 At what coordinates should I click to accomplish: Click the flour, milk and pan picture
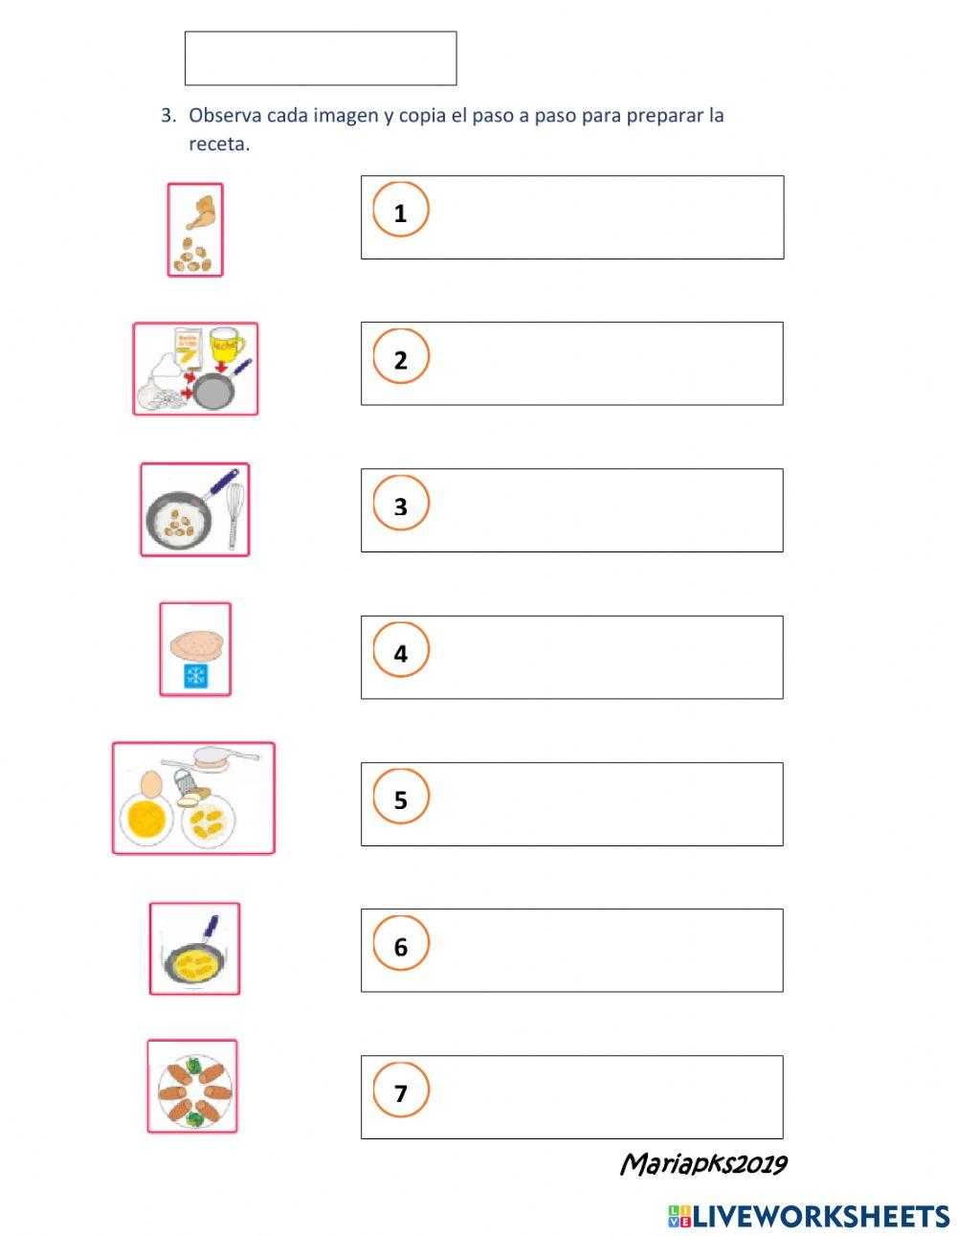(x=195, y=369)
